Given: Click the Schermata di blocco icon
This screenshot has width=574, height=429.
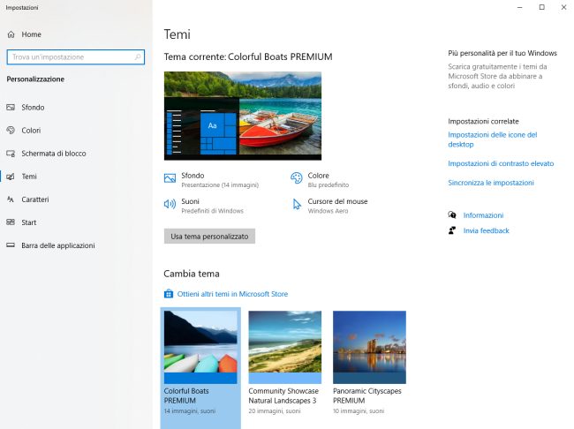Looking at the screenshot, I should click(x=11, y=154).
